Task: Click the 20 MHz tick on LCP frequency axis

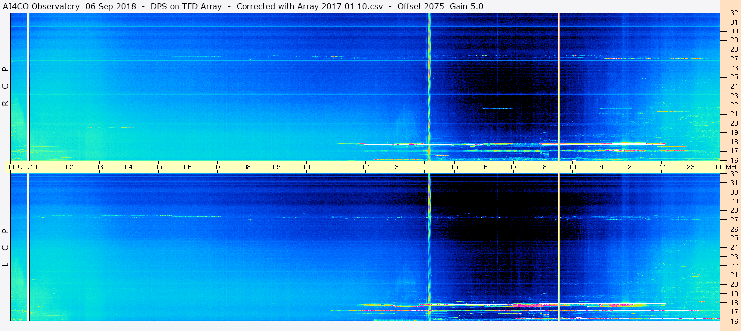Action: click(733, 284)
